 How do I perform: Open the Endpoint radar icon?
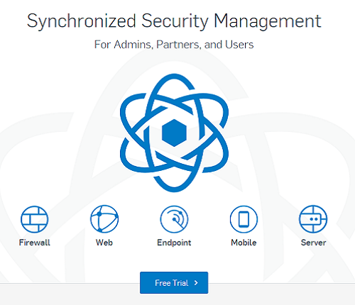tap(174, 219)
